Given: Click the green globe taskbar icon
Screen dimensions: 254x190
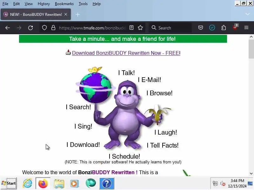Looking at the screenshot, I should (91, 183).
